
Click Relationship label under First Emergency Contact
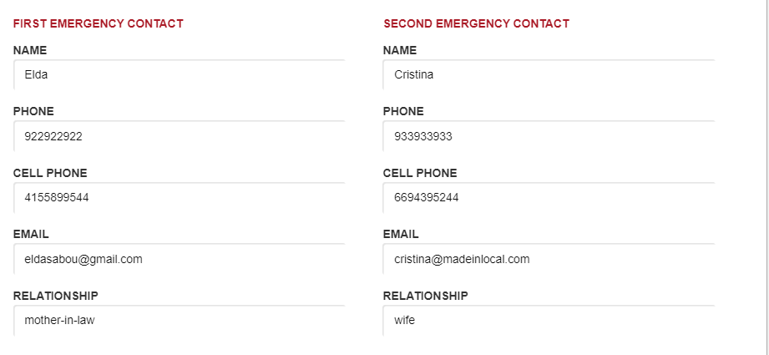coord(55,296)
